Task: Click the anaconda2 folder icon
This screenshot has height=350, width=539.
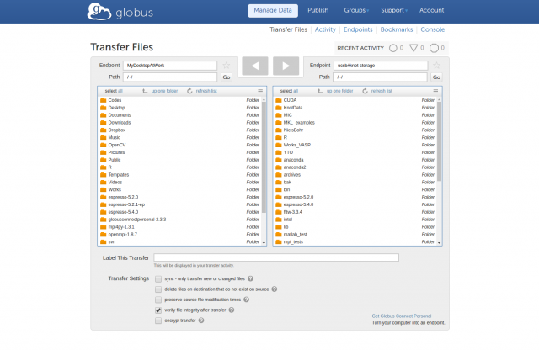Action: coord(279,167)
